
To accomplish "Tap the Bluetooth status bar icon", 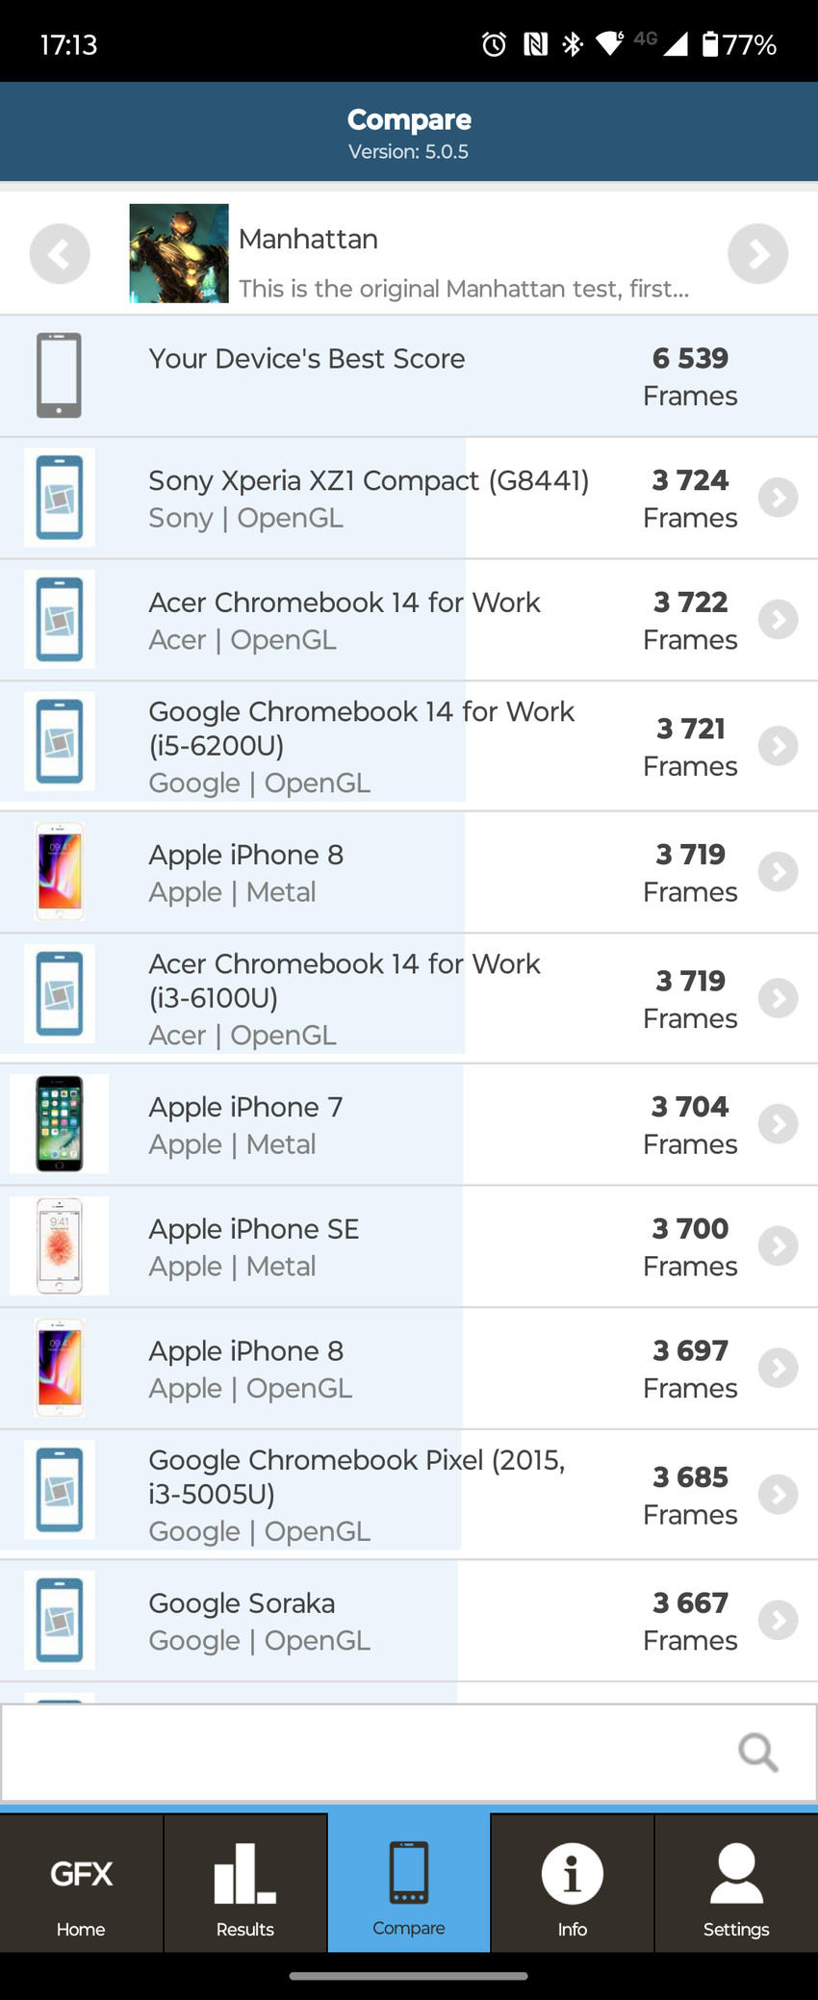I will pos(573,44).
